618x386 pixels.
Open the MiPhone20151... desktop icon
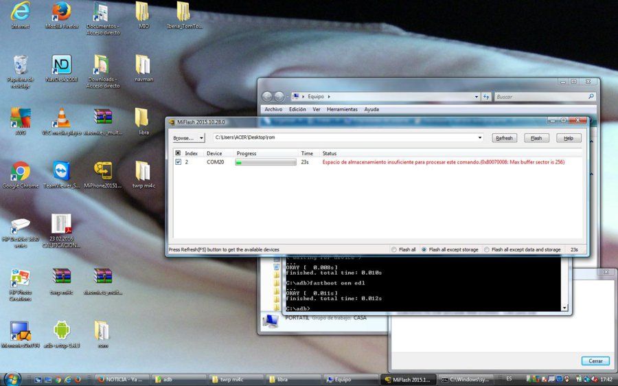click(102, 174)
